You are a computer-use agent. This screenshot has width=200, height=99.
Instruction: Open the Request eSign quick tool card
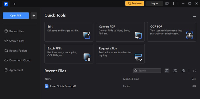click(x=120, y=53)
